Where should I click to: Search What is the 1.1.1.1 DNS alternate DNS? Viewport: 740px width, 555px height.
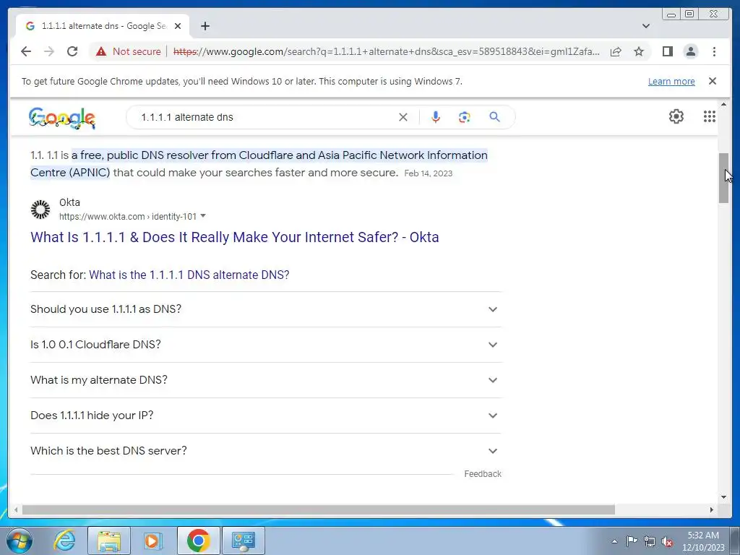tap(189, 275)
